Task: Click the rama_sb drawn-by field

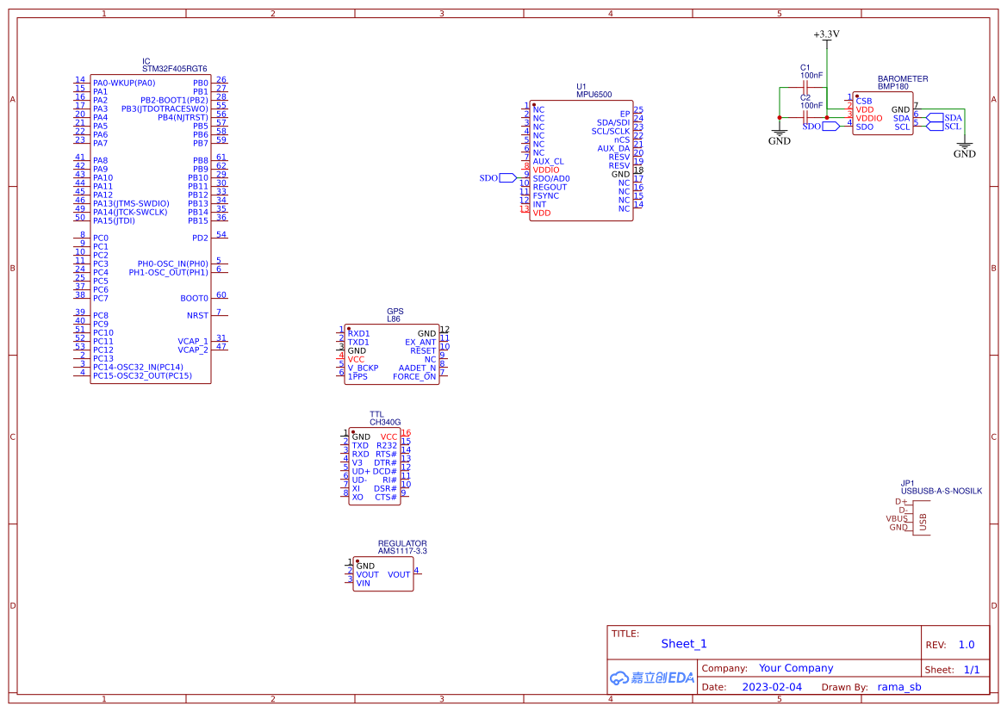Action: pos(899,687)
